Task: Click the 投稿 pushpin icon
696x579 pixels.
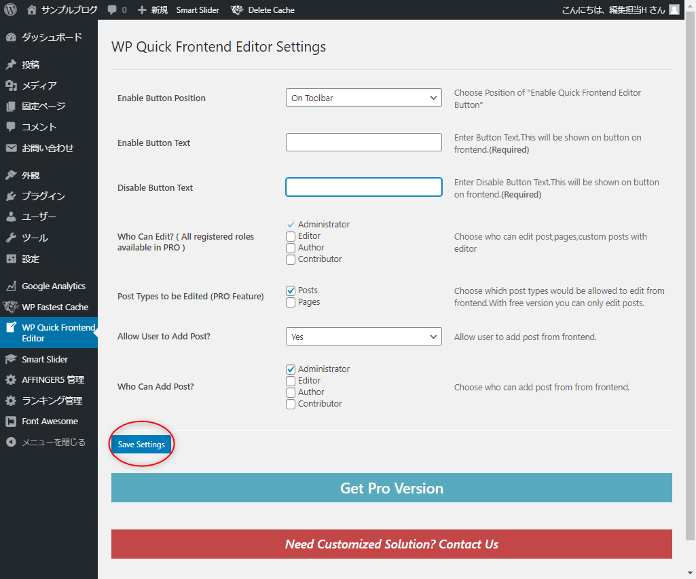Action: coord(11,64)
